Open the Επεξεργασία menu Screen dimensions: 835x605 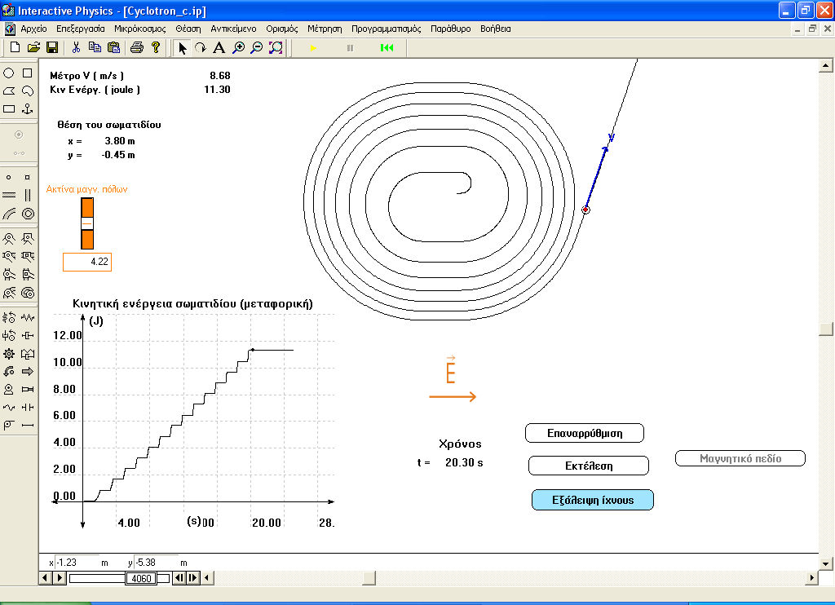pyautogui.click(x=81, y=29)
